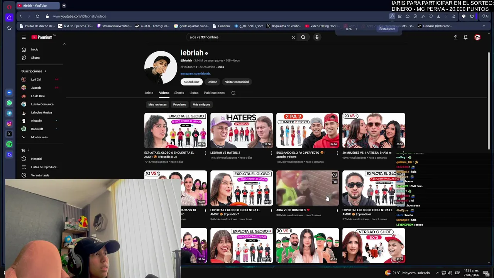Click the zoom magnifier icon in address bar
The image size is (494, 278).
click(x=392, y=16)
